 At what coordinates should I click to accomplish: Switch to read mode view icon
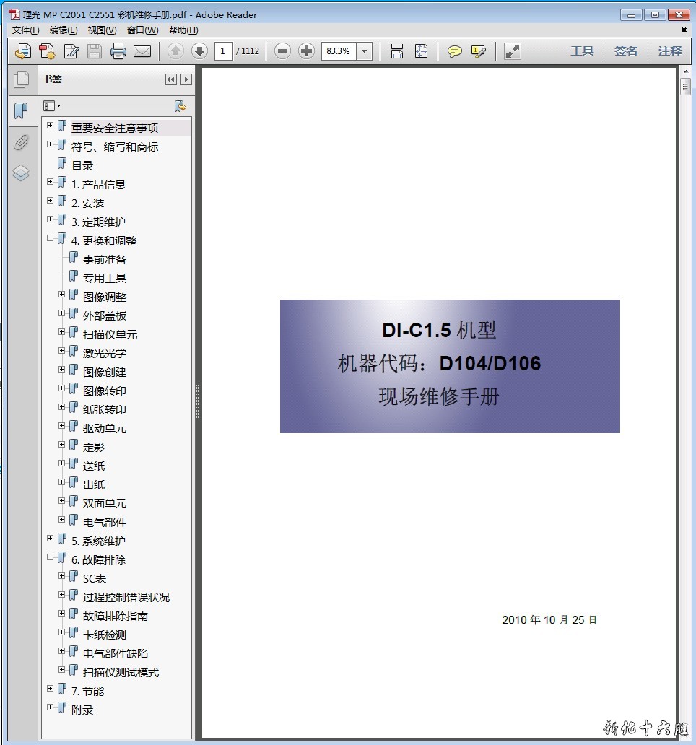[x=513, y=51]
